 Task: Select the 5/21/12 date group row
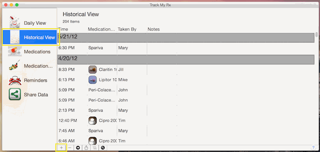186,38
